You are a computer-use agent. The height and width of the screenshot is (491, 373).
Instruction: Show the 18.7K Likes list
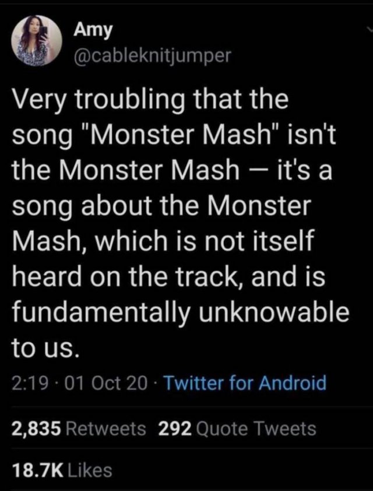click(62, 471)
